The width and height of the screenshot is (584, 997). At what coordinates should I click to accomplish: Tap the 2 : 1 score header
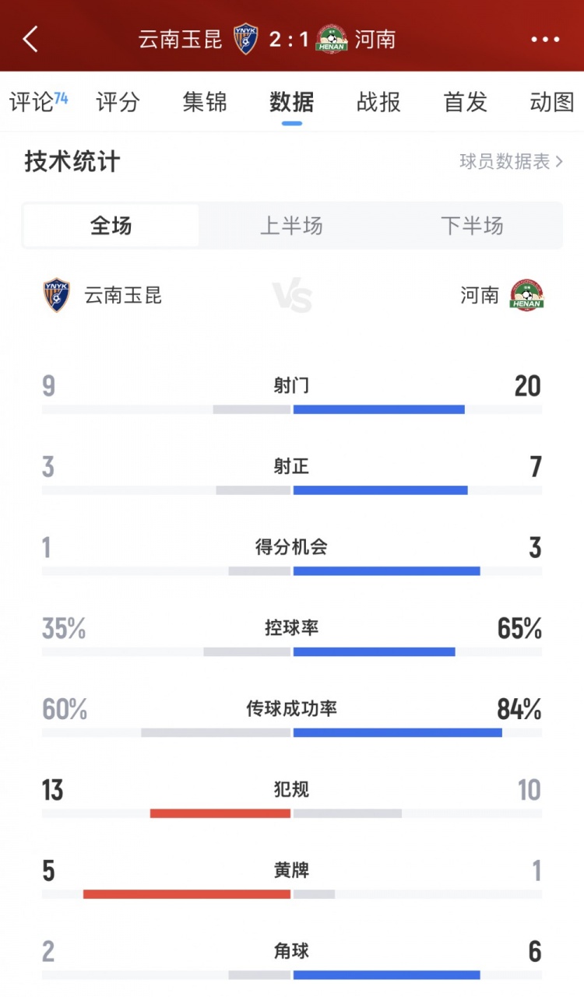[x=288, y=39]
